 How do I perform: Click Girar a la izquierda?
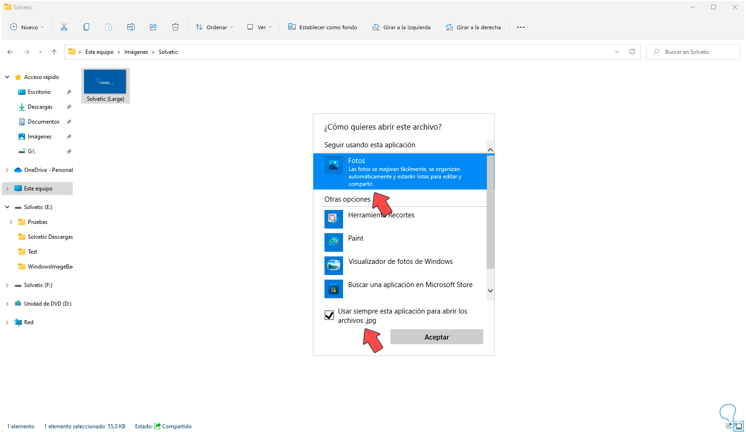(x=402, y=27)
